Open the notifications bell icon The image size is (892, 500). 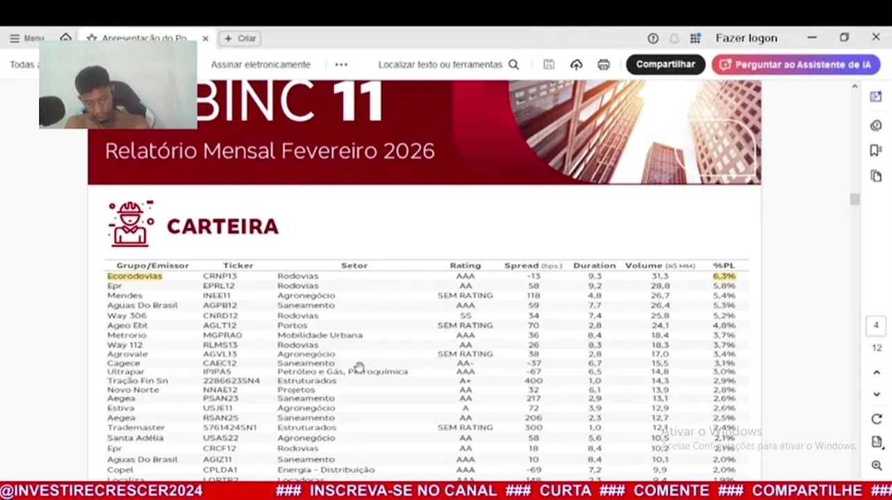pos(674,38)
